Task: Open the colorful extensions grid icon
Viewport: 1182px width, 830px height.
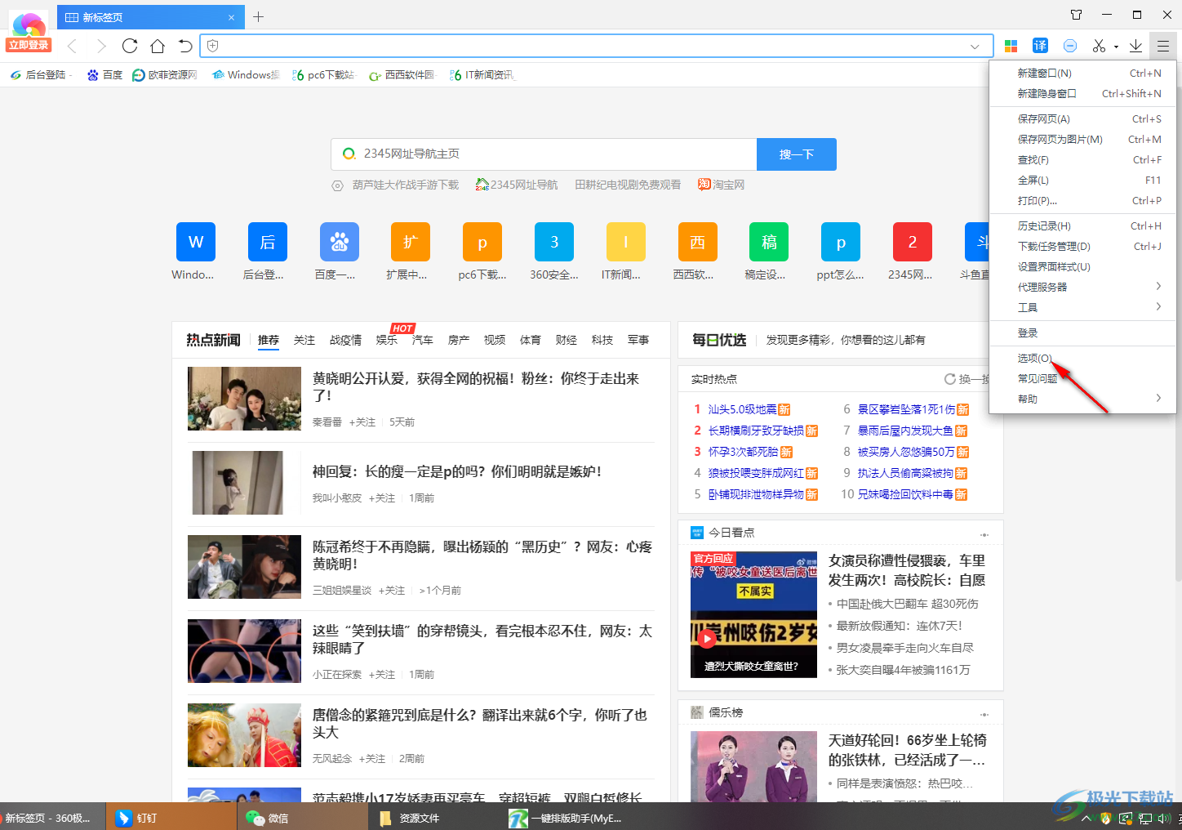Action: click(1011, 46)
